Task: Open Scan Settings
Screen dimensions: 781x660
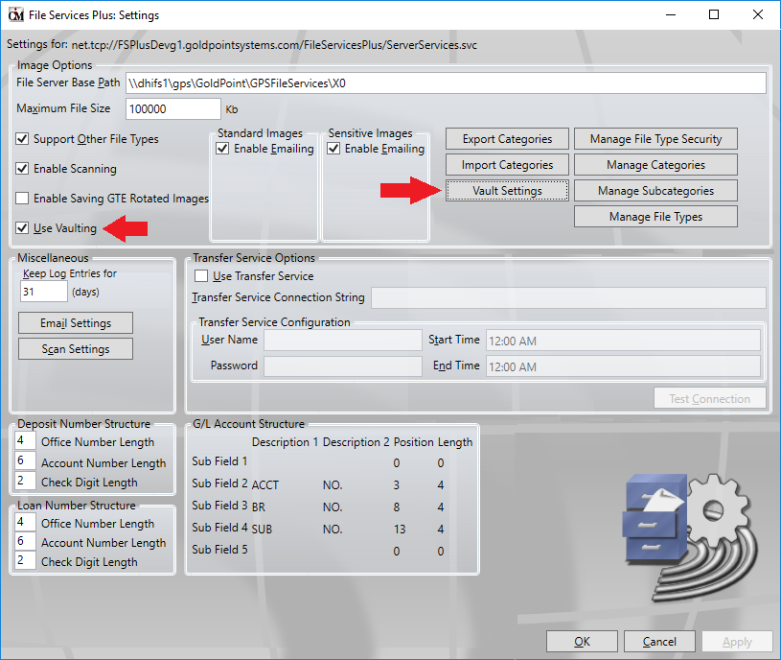Action: [x=76, y=349]
